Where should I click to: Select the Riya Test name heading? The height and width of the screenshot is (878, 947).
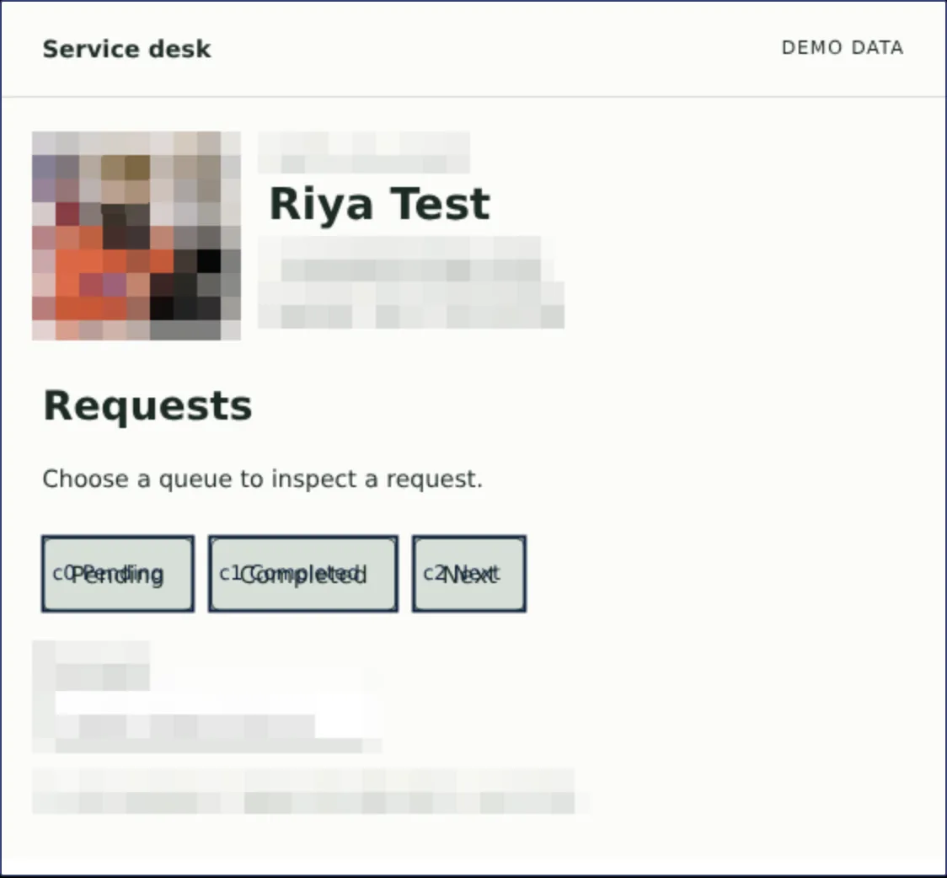379,204
